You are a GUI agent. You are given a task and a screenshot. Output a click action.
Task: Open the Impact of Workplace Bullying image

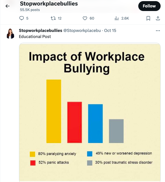click(x=90, y=112)
